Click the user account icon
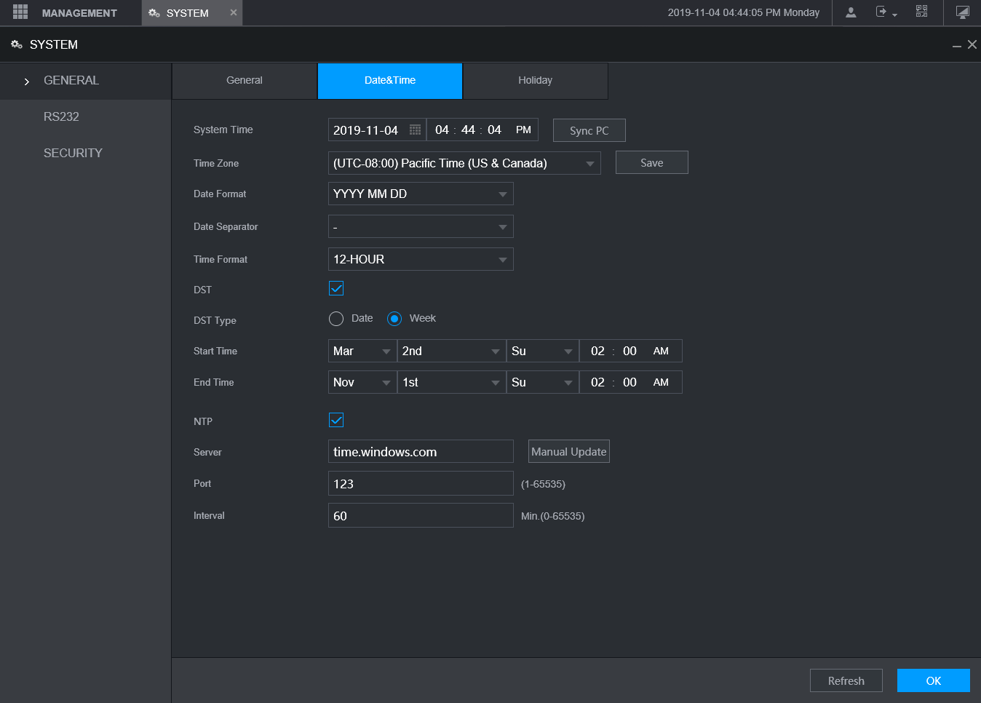Screen dimensions: 981x703 pyautogui.click(x=851, y=12)
